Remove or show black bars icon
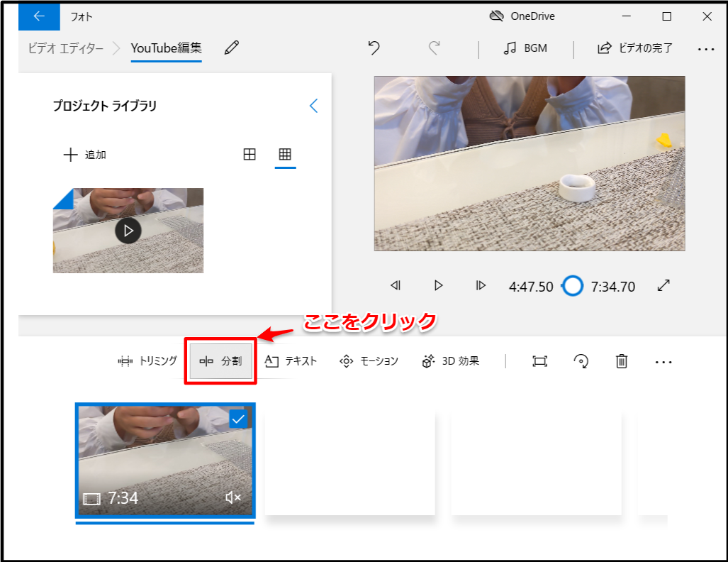 point(540,361)
